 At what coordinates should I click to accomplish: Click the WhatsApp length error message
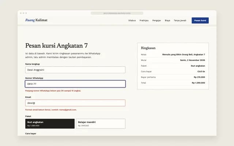53,91
